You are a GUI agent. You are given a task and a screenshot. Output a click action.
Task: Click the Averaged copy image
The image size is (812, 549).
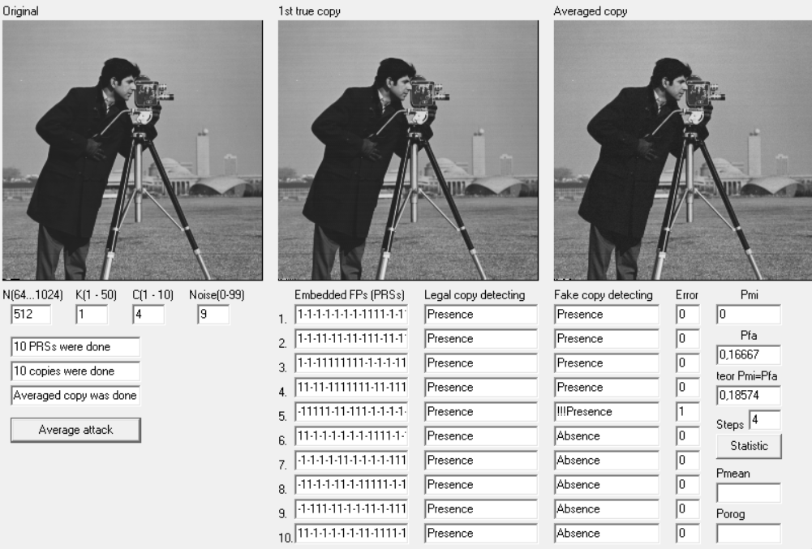[683, 150]
